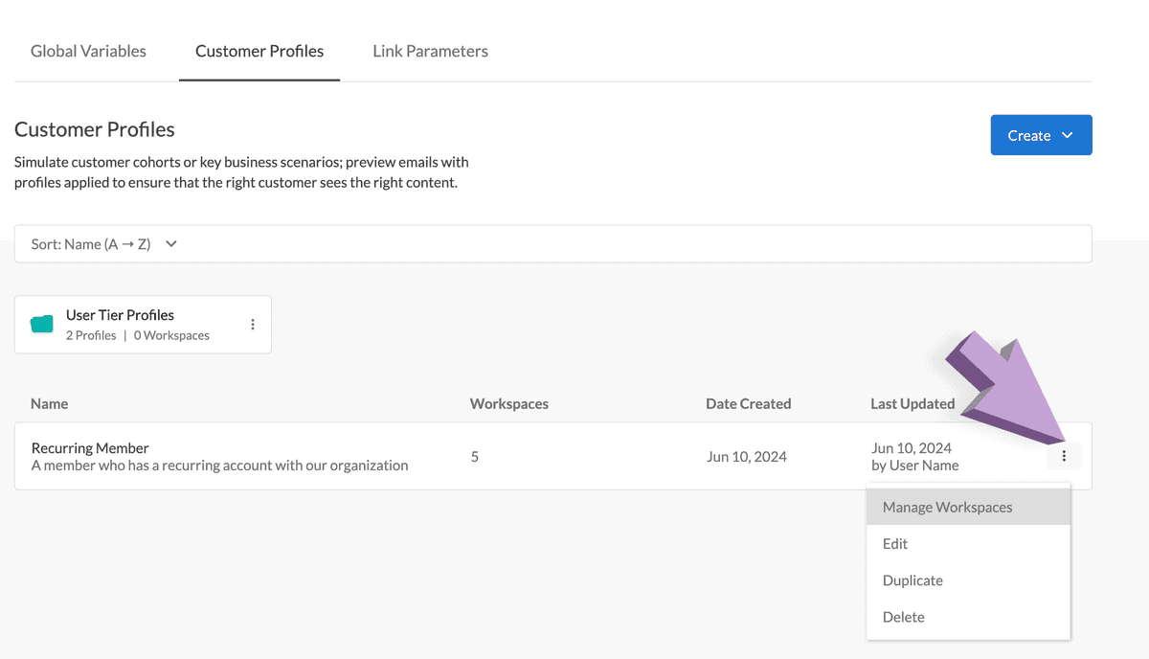Image resolution: width=1149 pixels, height=659 pixels.
Task: Click the 'by User Name' text
Action: click(915, 466)
